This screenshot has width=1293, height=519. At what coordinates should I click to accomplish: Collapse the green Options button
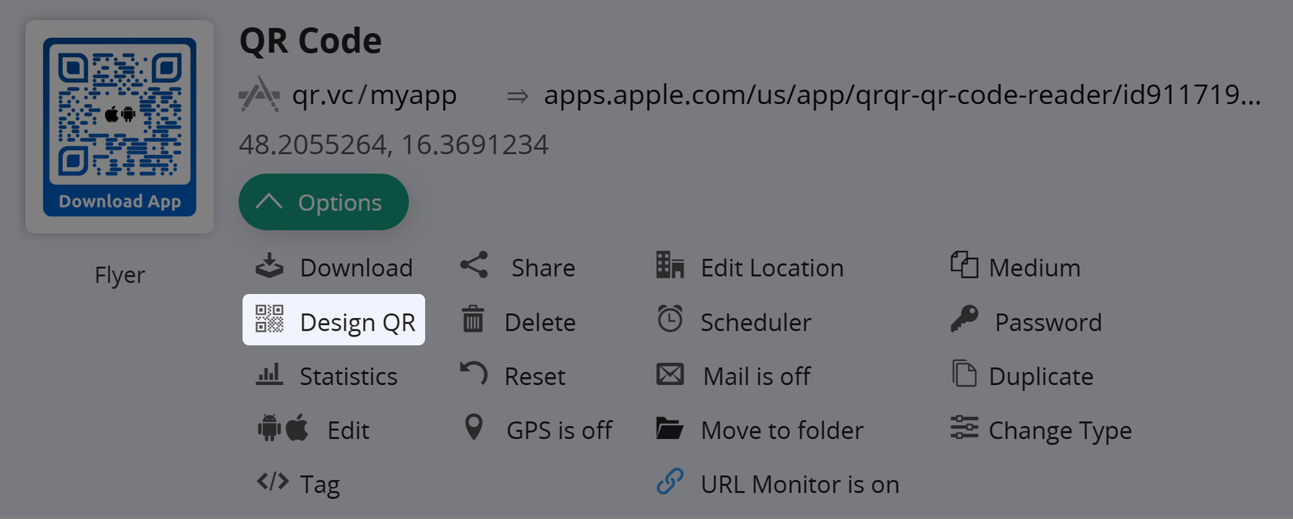pyautogui.click(x=323, y=203)
